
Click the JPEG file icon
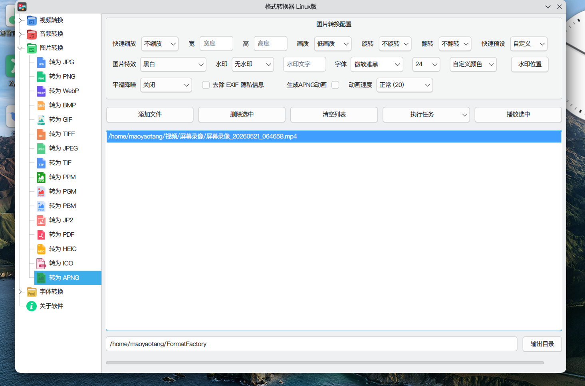(41, 149)
